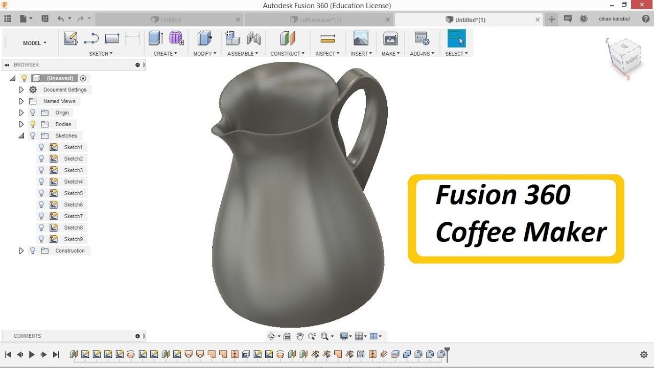Choose the Create Form tool
This screenshot has height=368, width=654.
(176, 38)
